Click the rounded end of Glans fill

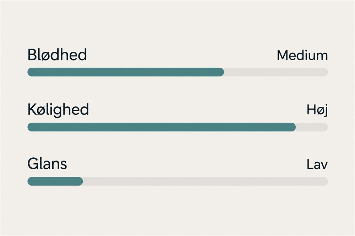tap(80, 181)
